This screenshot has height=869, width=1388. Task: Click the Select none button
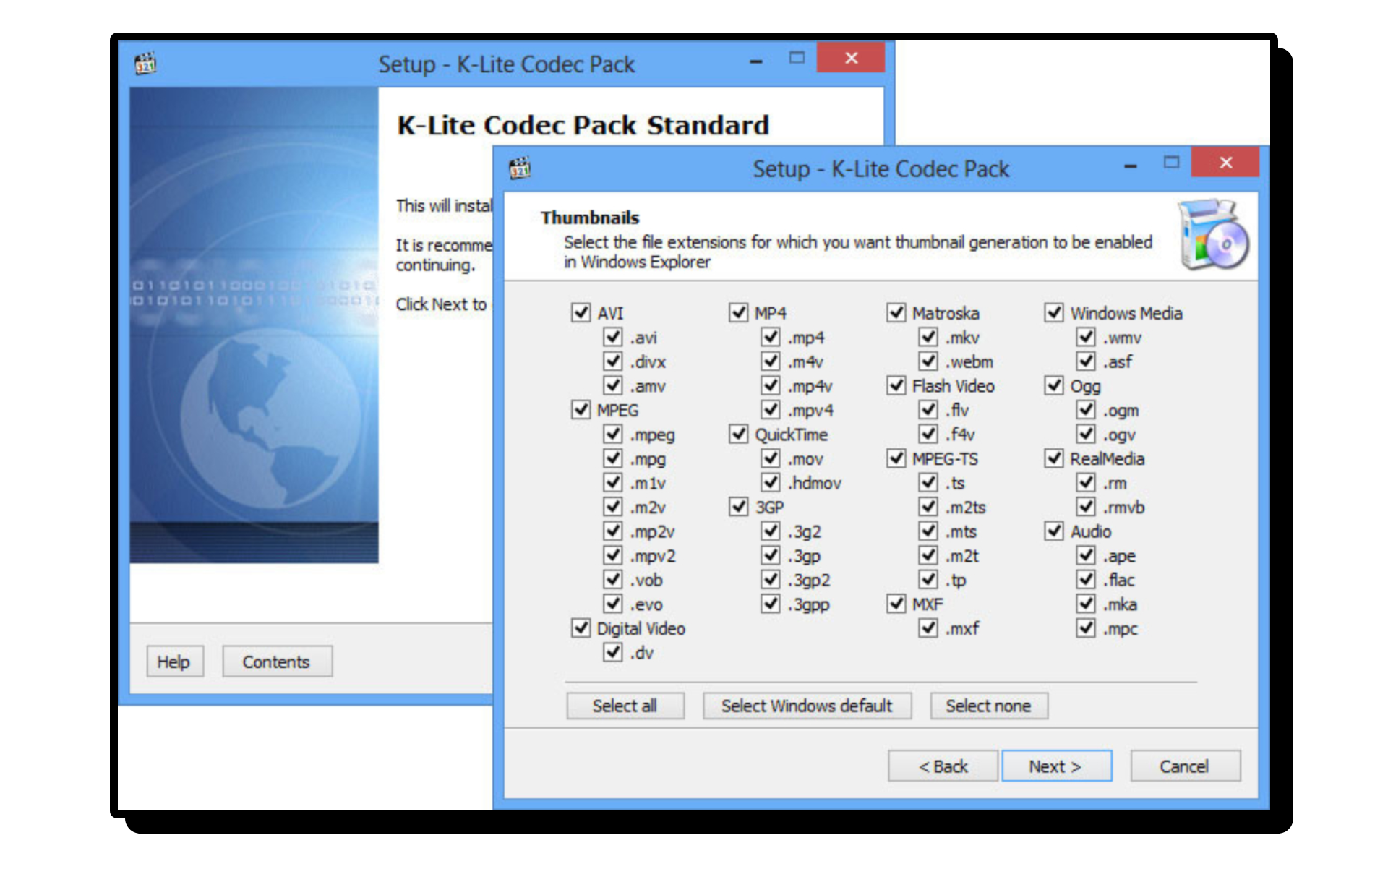pyautogui.click(x=988, y=706)
